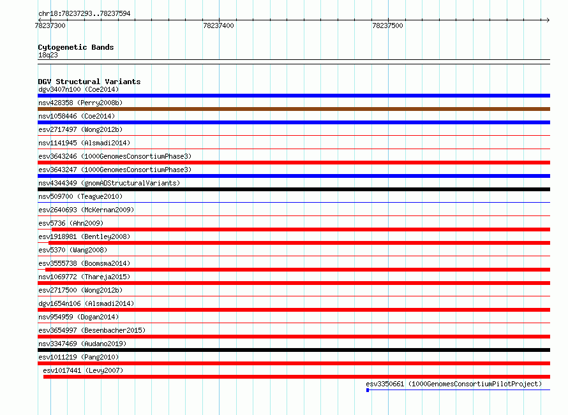The image size is (568, 415).
Task: Click the 78237300 ruler position
Action: click(50, 25)
